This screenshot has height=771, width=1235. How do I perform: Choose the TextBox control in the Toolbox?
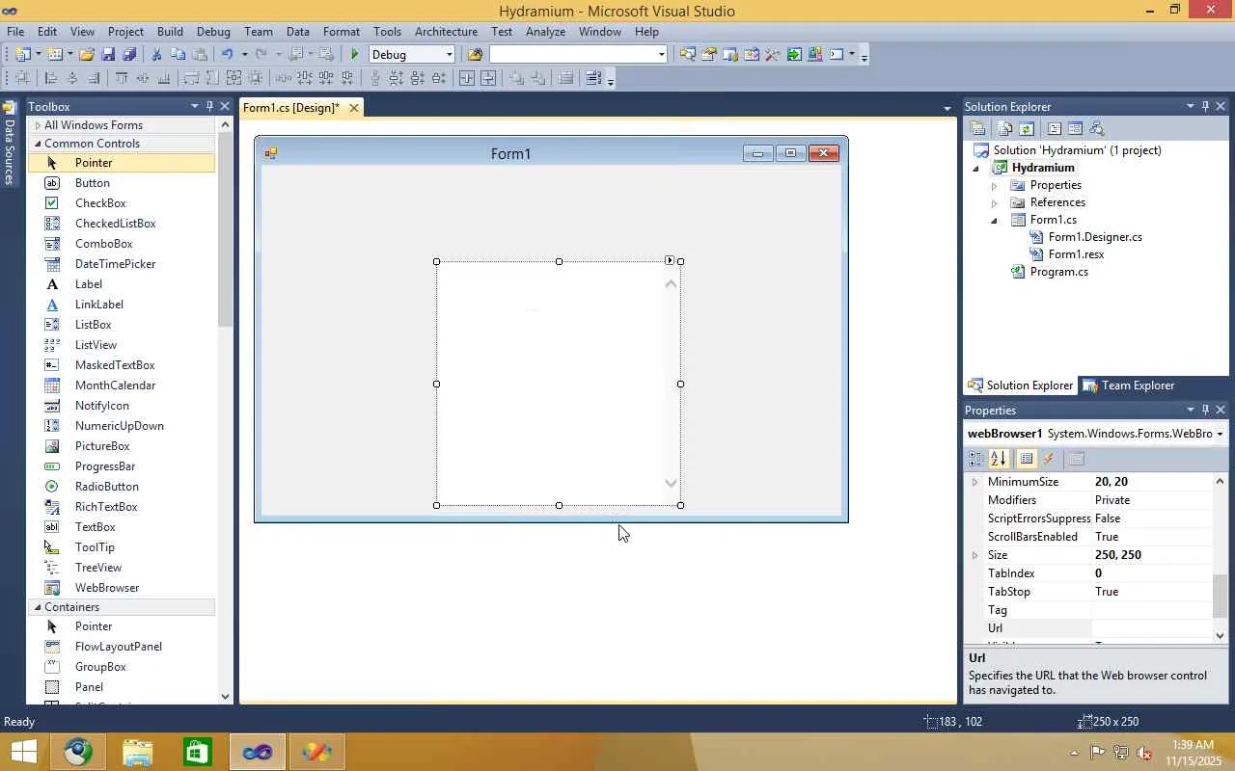pos(96,527)
